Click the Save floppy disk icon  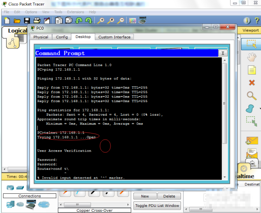(27, 21)
